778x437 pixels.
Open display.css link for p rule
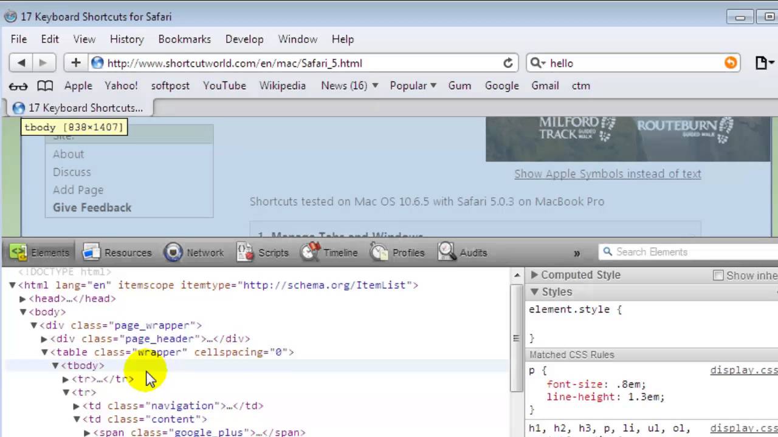[x=744, y=370]
